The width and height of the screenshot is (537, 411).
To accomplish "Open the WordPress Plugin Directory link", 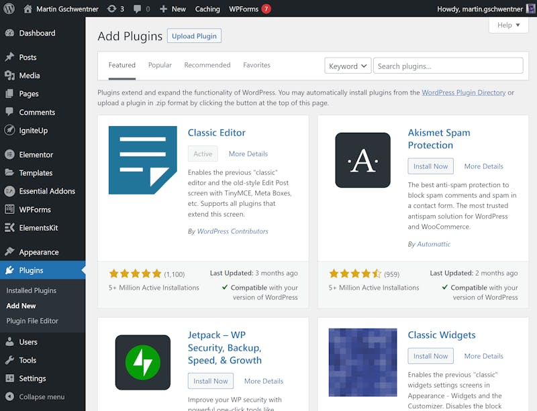I will pyautogui.click(x=463, y=93).
